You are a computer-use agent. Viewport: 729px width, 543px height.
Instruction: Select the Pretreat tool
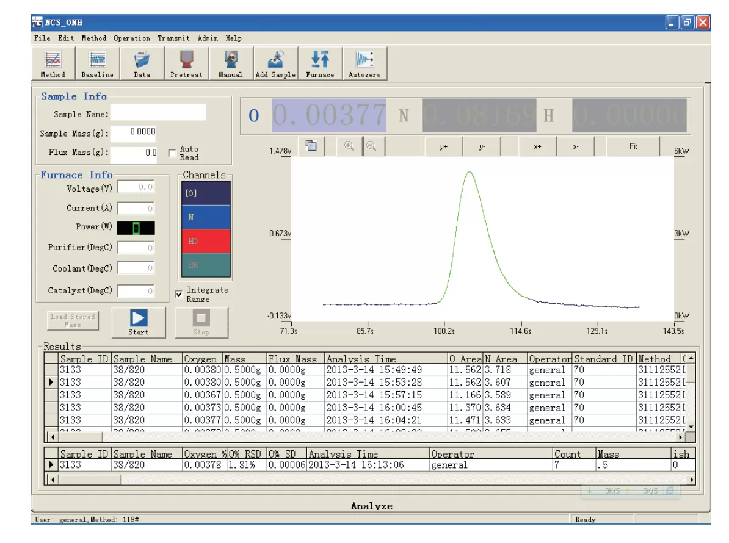[x=186, y=64]
